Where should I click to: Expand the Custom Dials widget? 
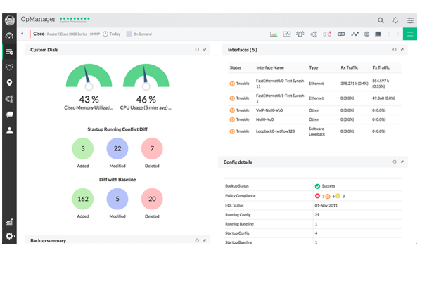(205, 50)
